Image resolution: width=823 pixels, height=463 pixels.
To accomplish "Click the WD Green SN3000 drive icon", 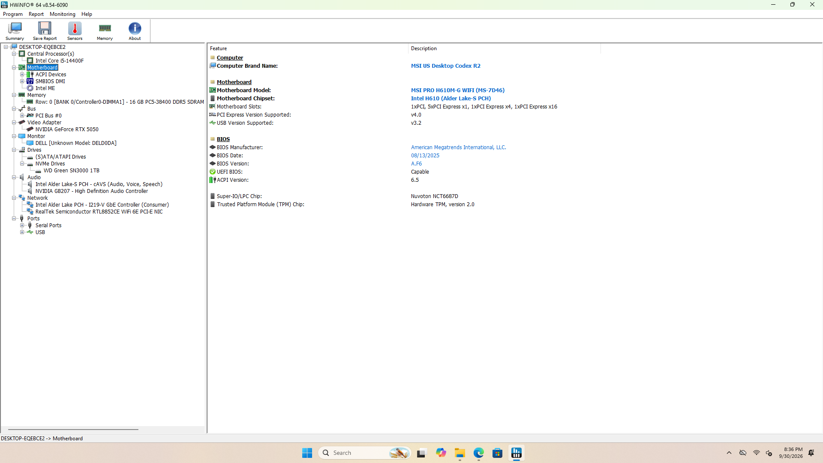I will click(38, 171).
